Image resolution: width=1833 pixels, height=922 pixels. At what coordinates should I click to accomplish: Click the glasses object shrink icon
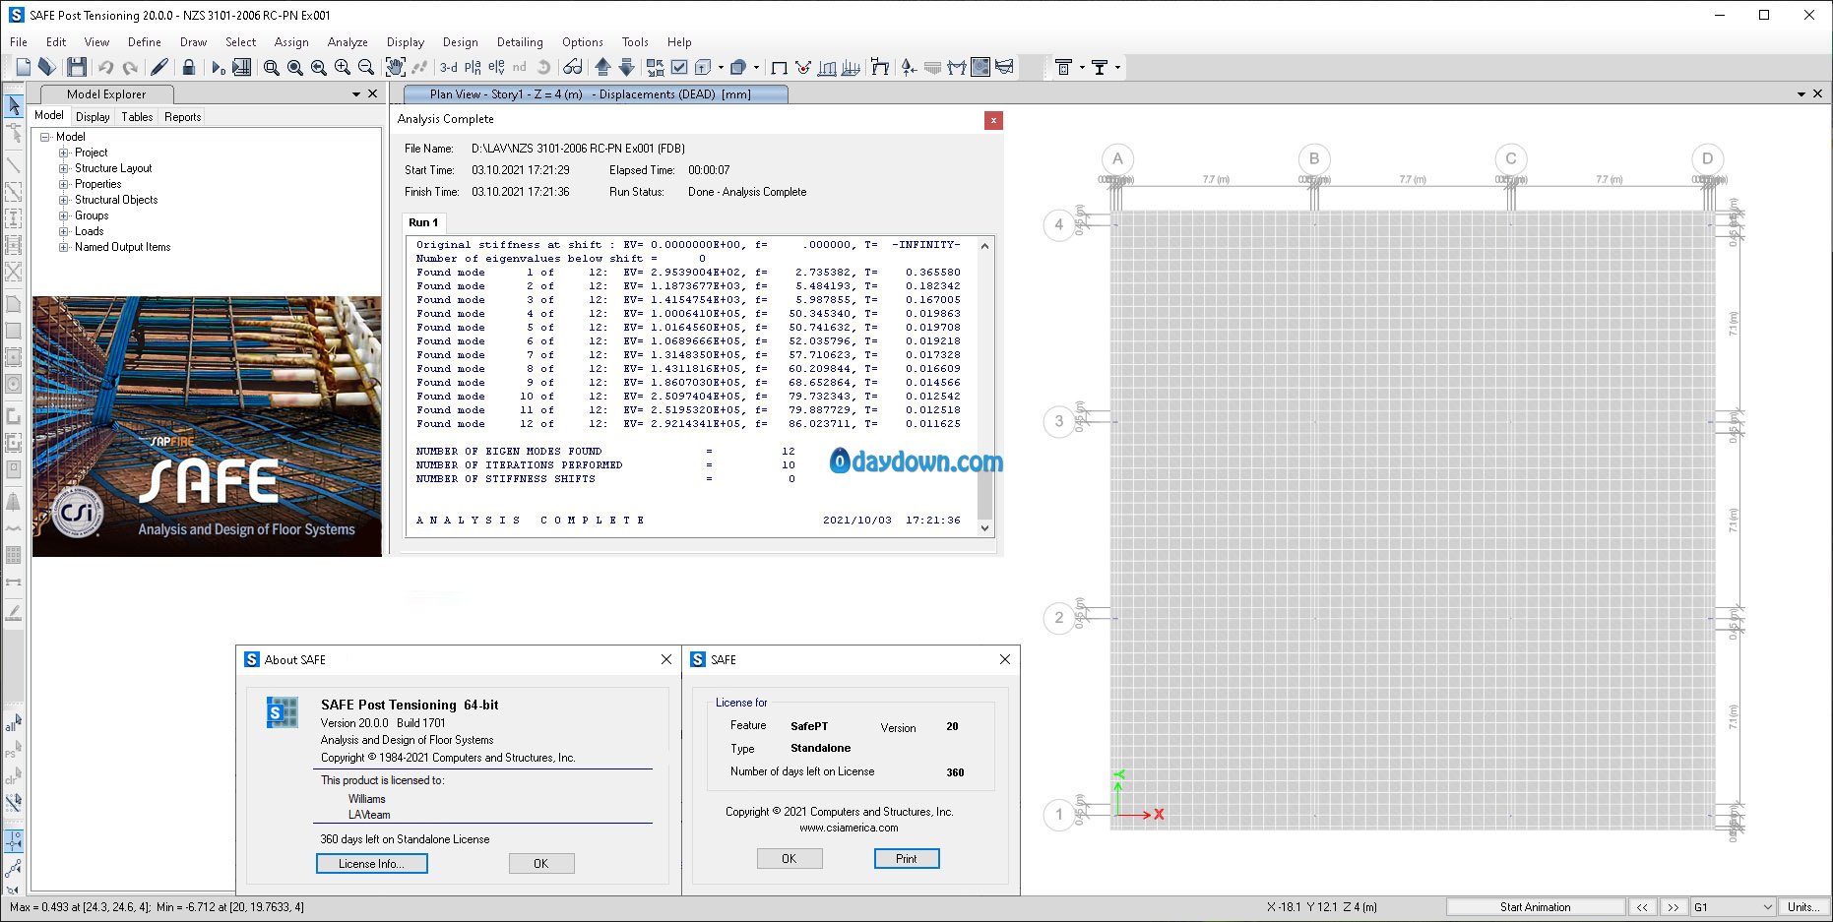[x=573, y=67]
